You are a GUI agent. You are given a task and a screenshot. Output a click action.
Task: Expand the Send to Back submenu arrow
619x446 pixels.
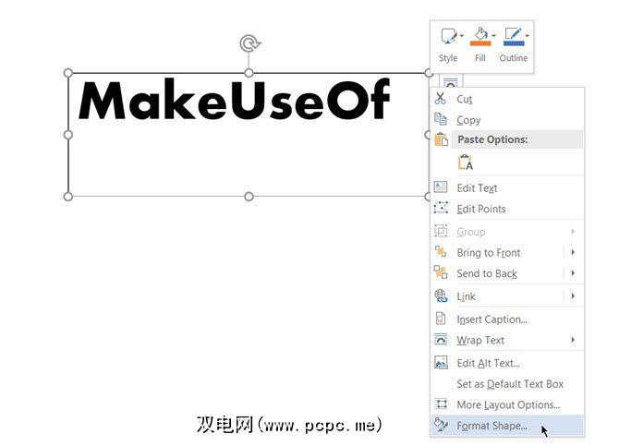coord(573,272)
